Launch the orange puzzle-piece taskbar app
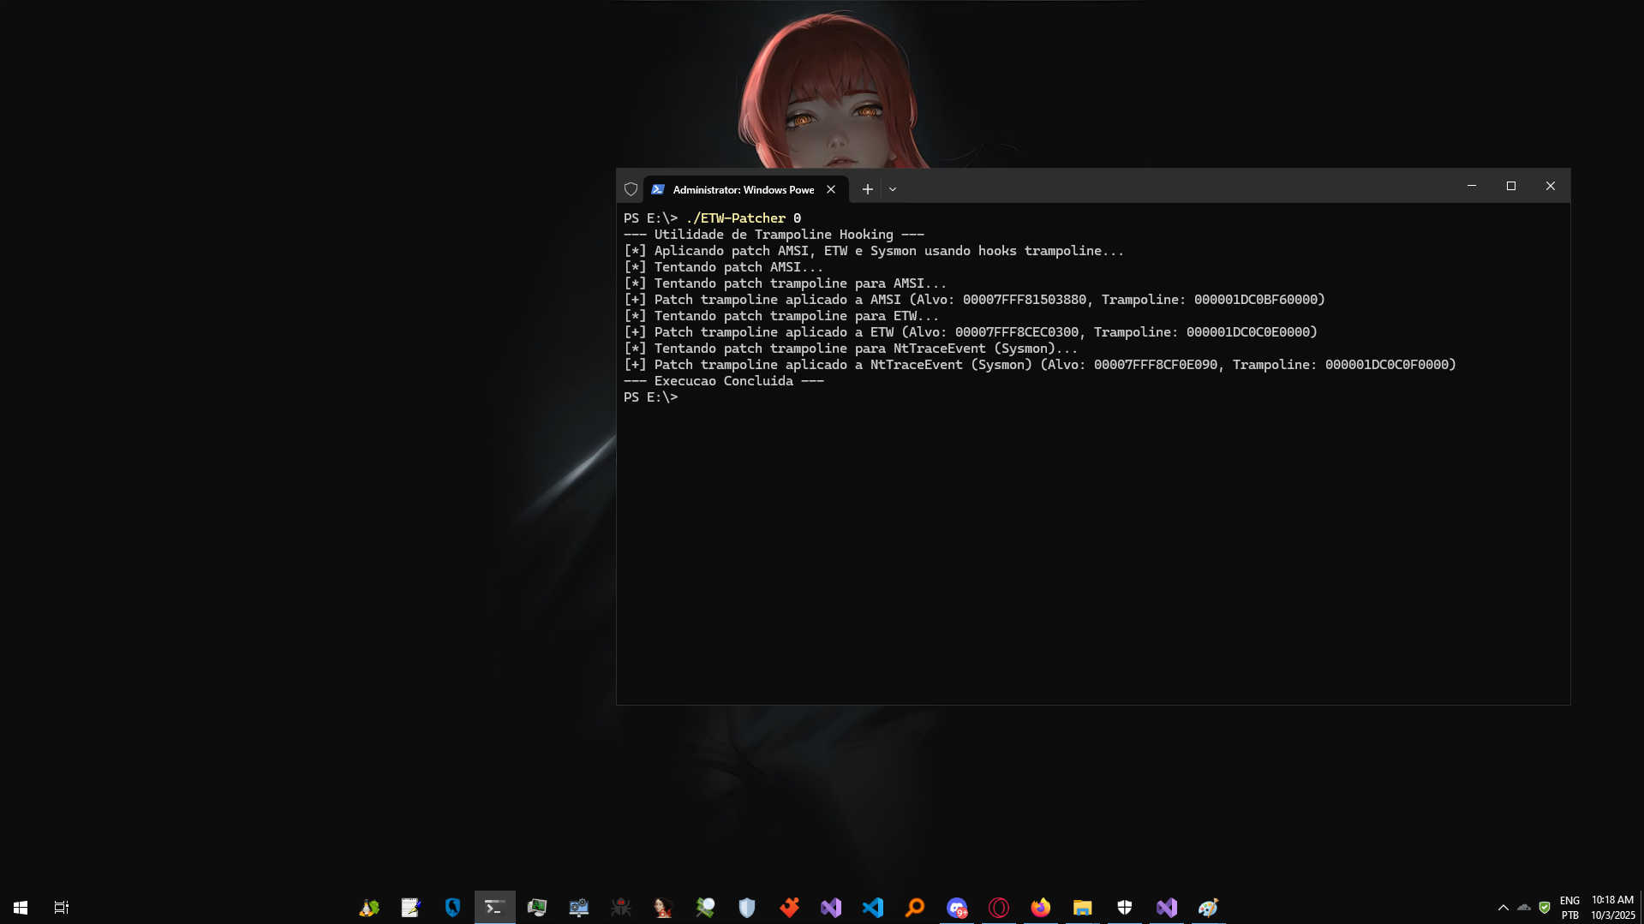The height and width of the screenshot is (924, 1644). tap(789, 907)
